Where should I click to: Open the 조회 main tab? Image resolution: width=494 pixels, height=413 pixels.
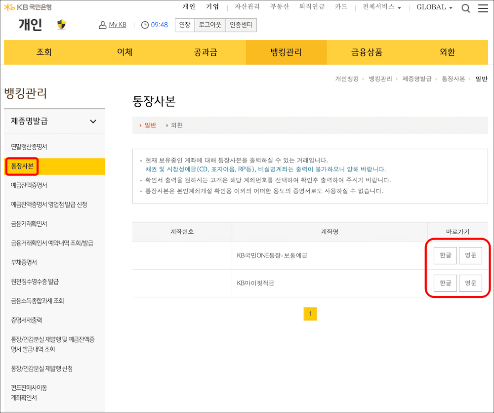pos(44,52)
